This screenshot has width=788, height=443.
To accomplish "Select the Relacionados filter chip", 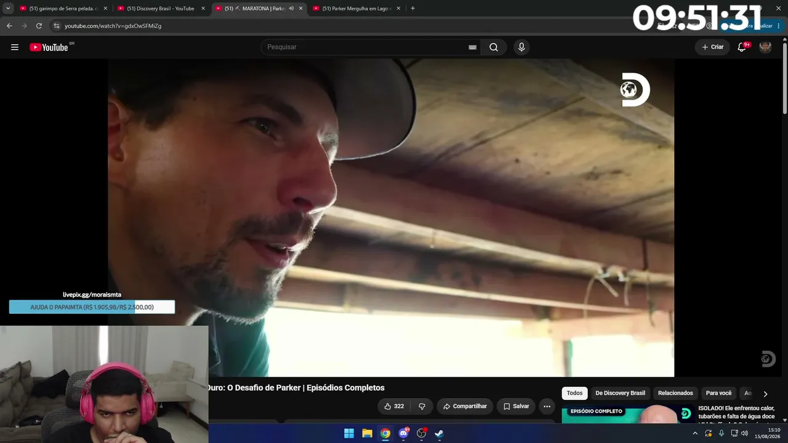I will pyautogui.click(x=675, y=393).
